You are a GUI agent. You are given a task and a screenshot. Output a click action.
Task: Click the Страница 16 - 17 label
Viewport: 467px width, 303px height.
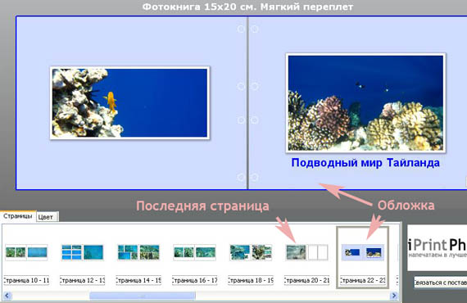pyautogui.click(x=194, y=280)
